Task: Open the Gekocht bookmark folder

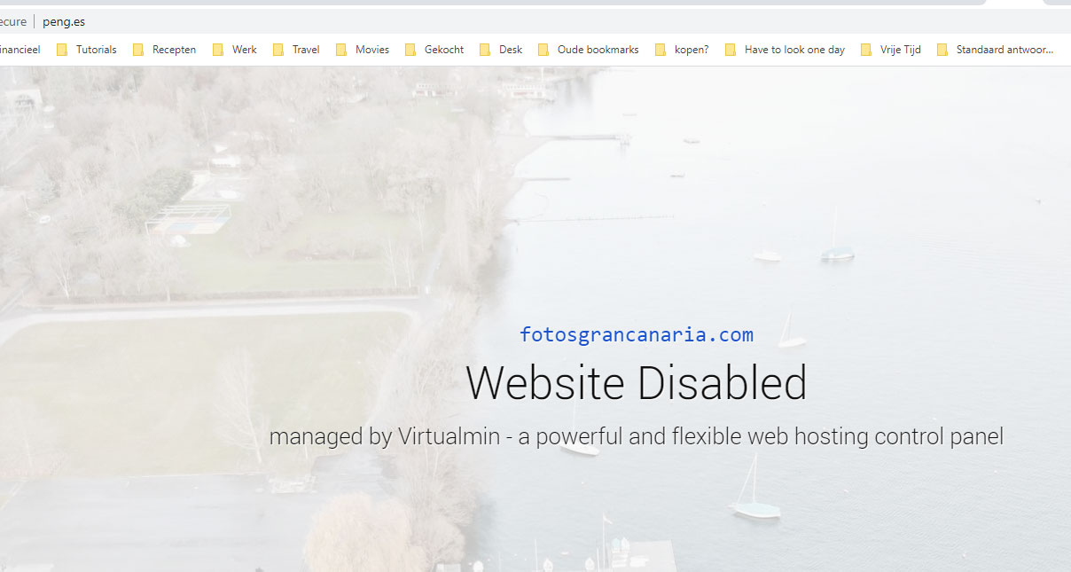Action: click(x=434, y=50)
